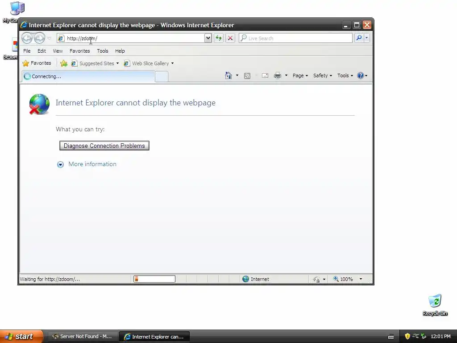This screenshot has width=457, height=343.
Task: Click the Internet security zone indicator
Action: point(256,279)
